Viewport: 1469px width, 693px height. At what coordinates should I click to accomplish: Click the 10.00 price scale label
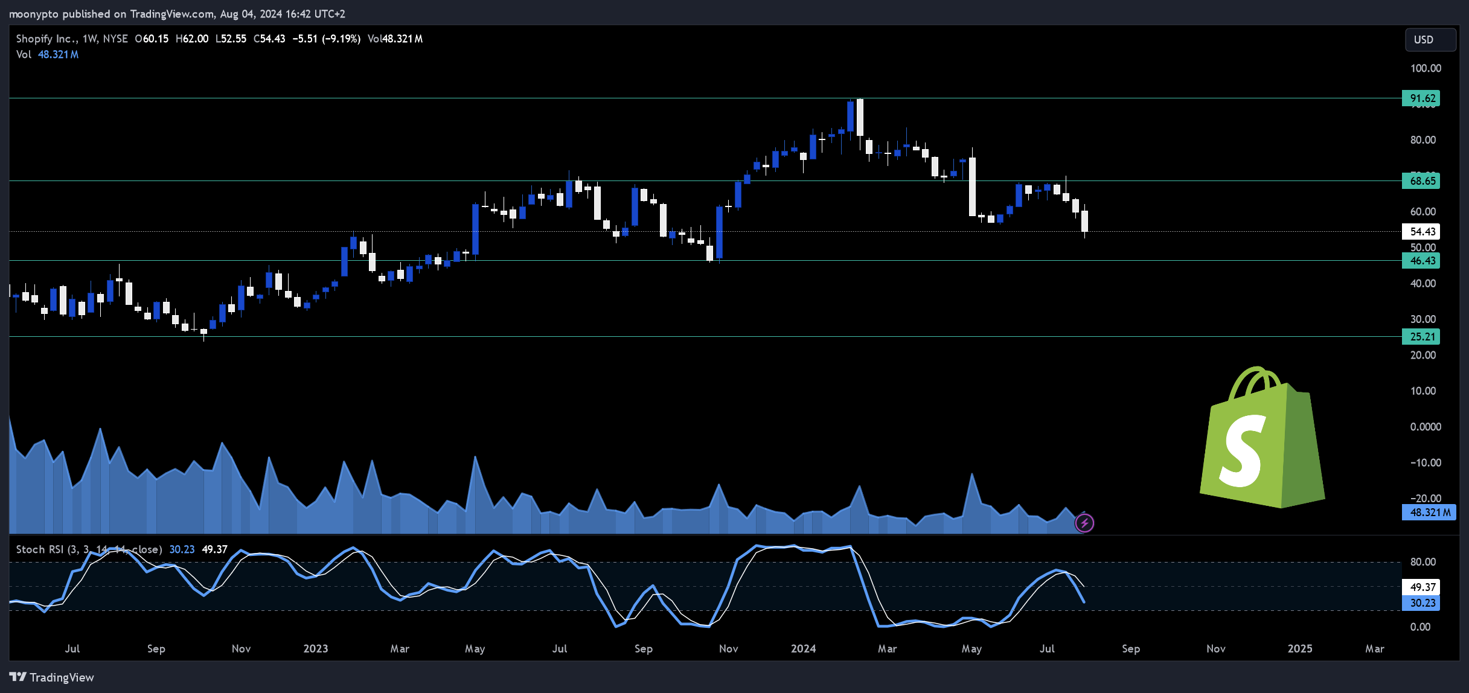point(1423,391)
